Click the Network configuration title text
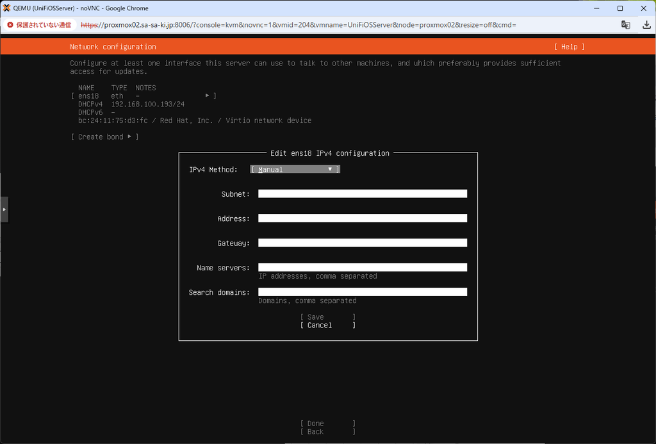This screenshot has width=656, height=444. [113, 47]
